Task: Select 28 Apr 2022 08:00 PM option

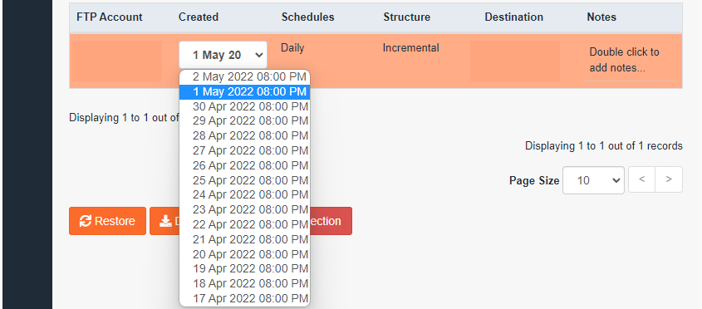Action: click(244, 135)
